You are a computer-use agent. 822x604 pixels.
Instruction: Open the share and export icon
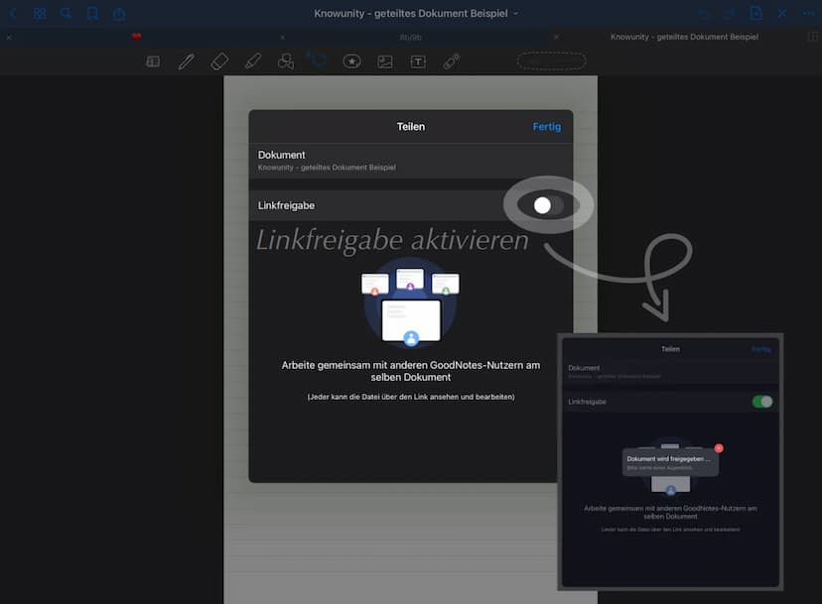(119, 14)
